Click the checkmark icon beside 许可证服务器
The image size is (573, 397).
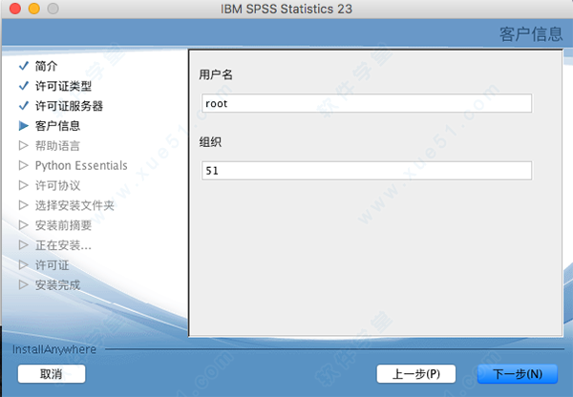24,106
